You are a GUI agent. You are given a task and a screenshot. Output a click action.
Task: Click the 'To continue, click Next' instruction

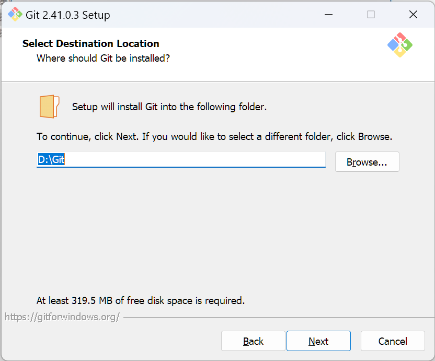(x=214, y=137)
